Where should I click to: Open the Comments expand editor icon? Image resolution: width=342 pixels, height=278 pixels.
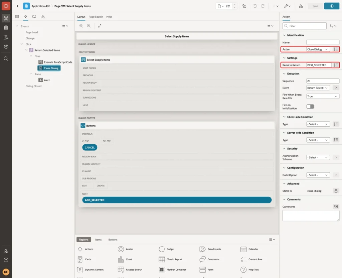coord(336,206)
